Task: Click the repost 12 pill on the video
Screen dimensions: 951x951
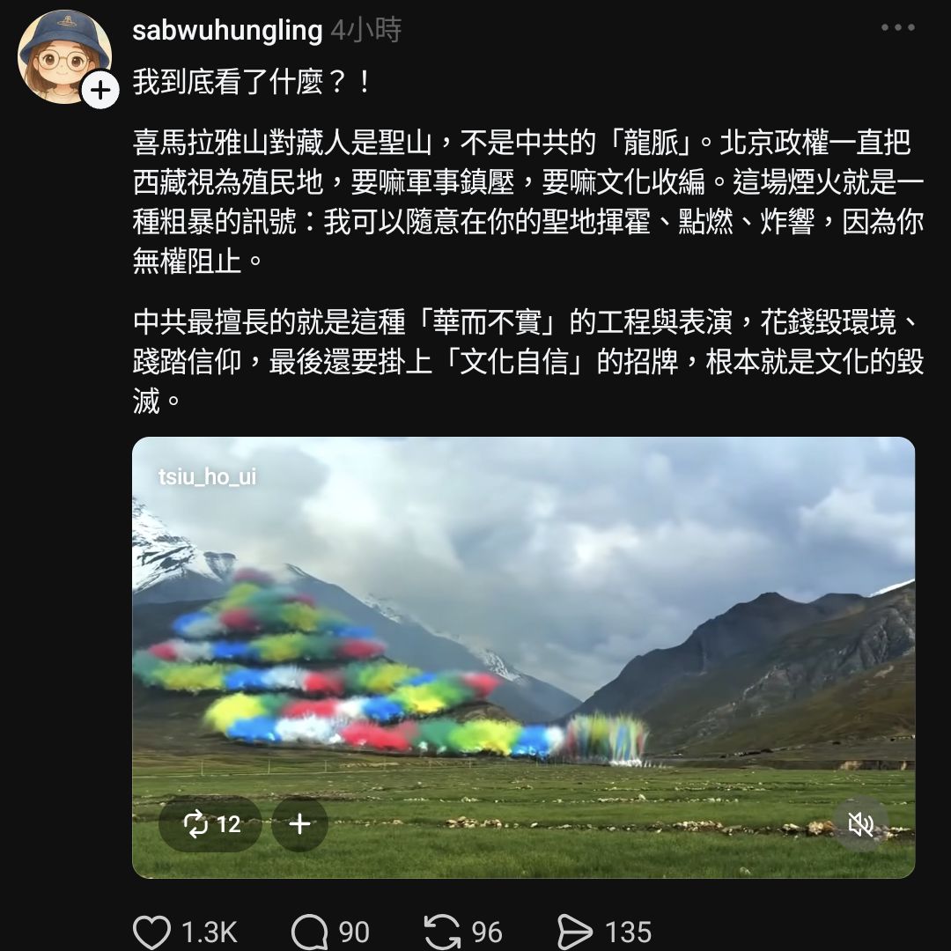Action: 210,824
